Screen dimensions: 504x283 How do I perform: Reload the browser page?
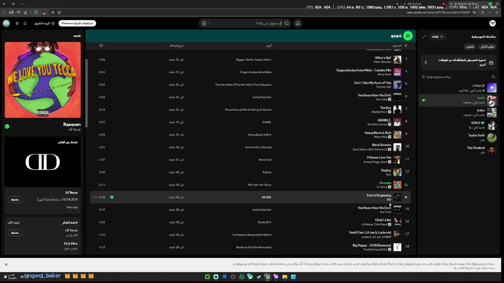(x=483, y=12)
